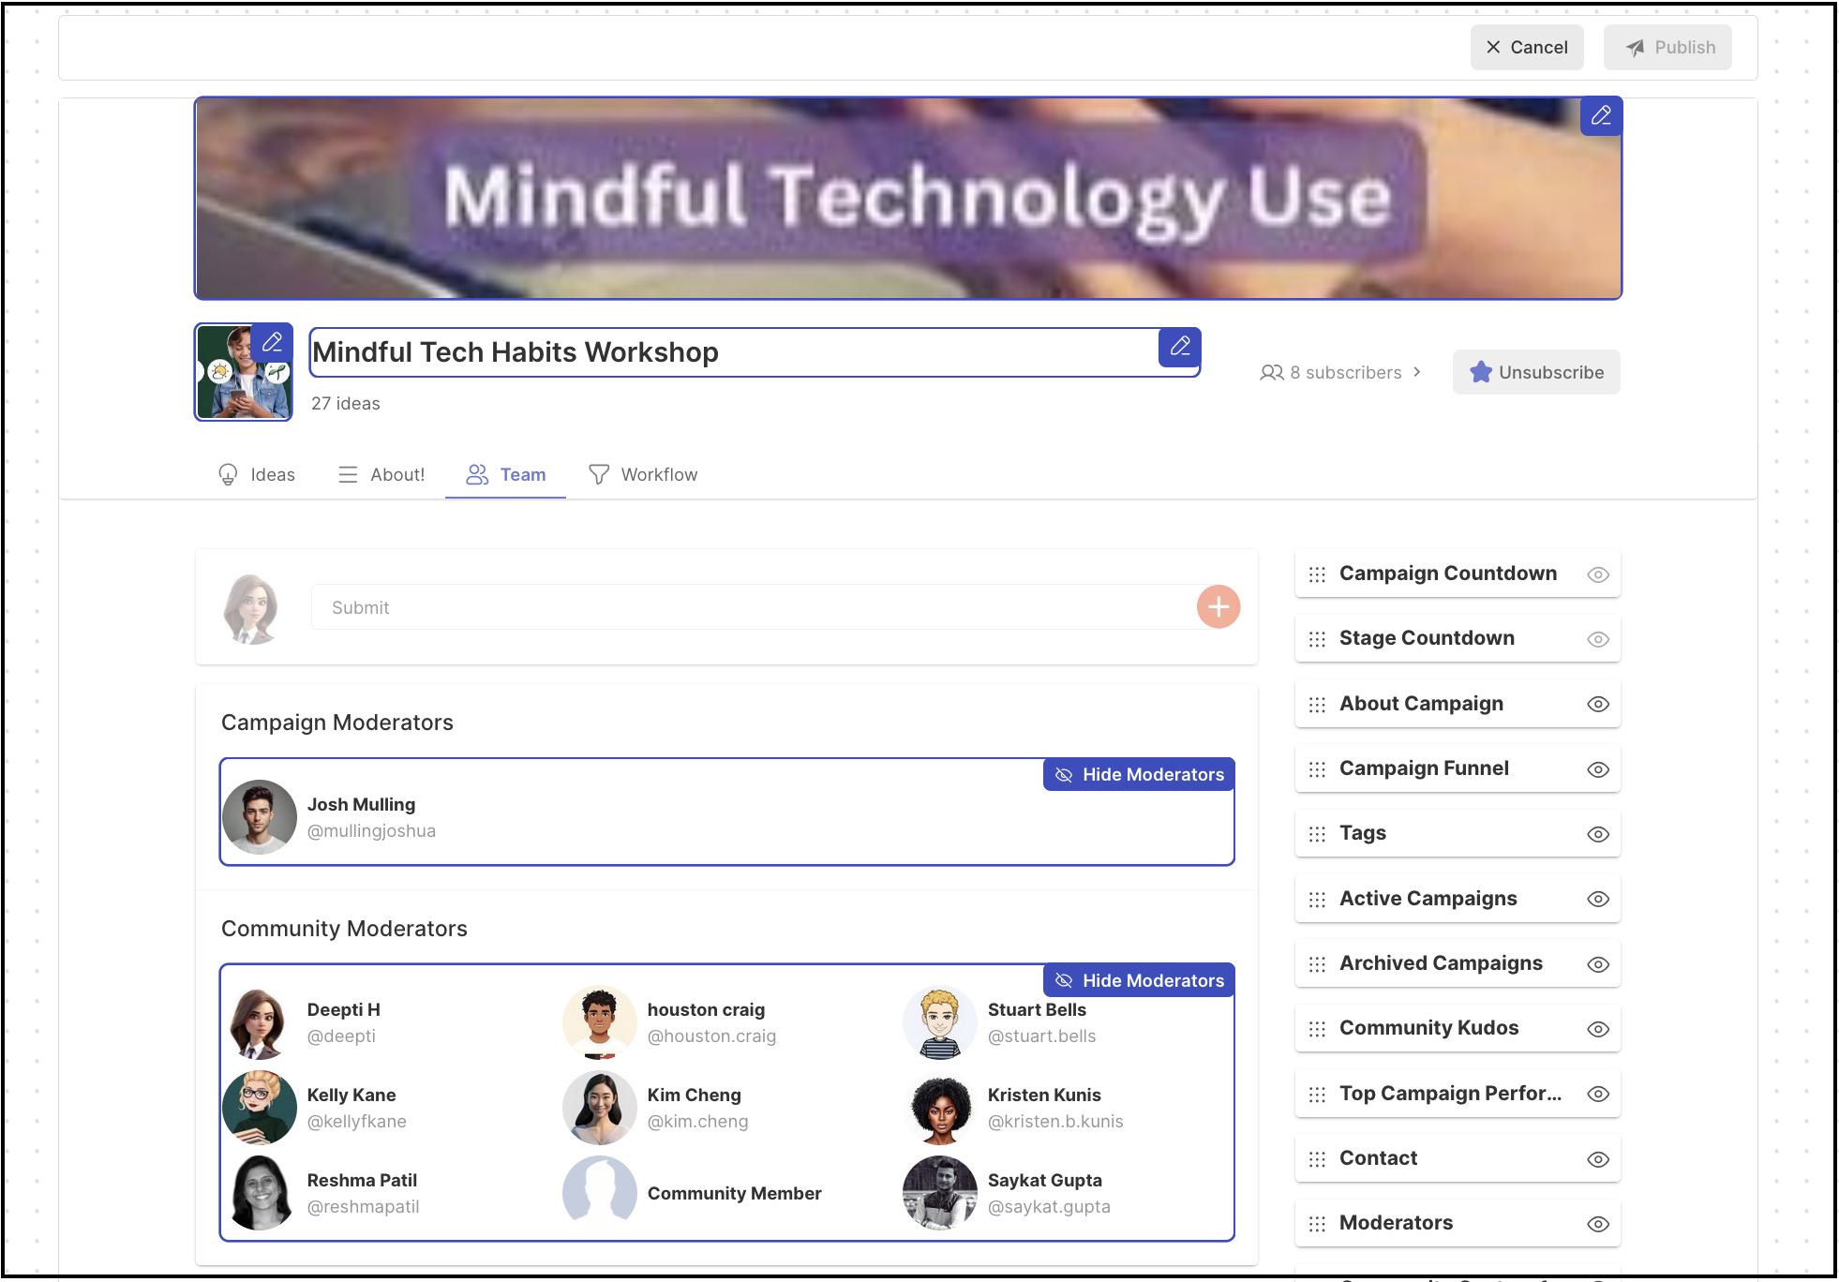Click the @kellyfkane username
The height and width of the screenshot is (1282, 1839).
(x=357, y=1122)
